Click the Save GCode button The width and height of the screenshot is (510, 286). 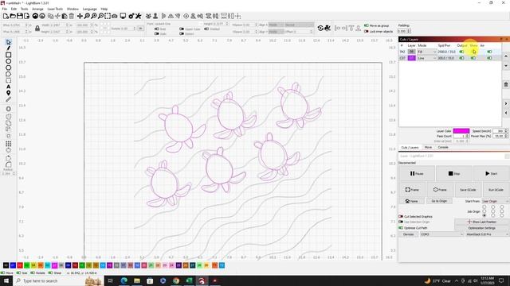pos(468,190)
